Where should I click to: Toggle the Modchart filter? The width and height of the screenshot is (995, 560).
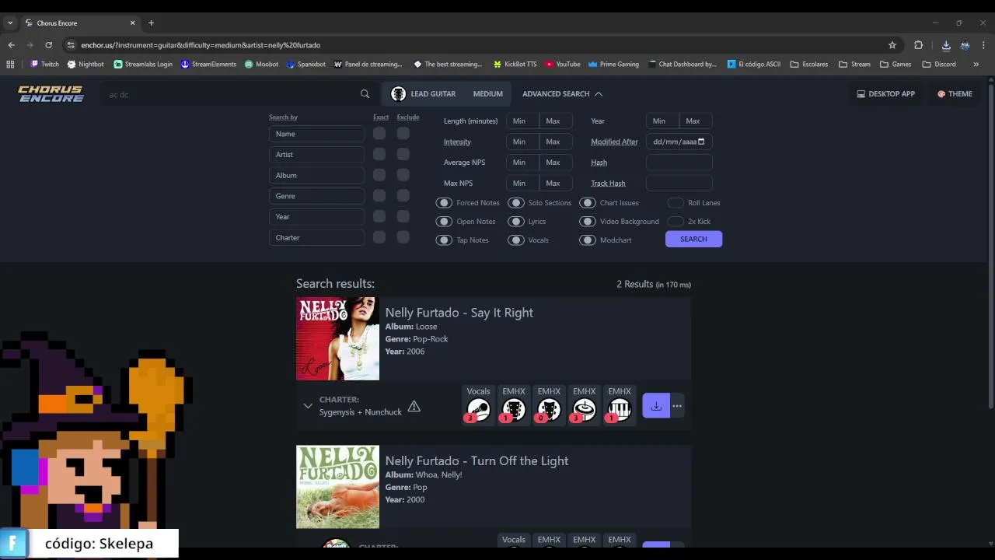point(588,240)
